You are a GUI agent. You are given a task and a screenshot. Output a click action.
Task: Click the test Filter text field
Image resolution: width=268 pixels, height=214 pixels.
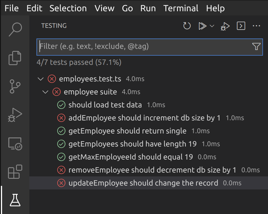pyautogui.click(x=142, y=46)
